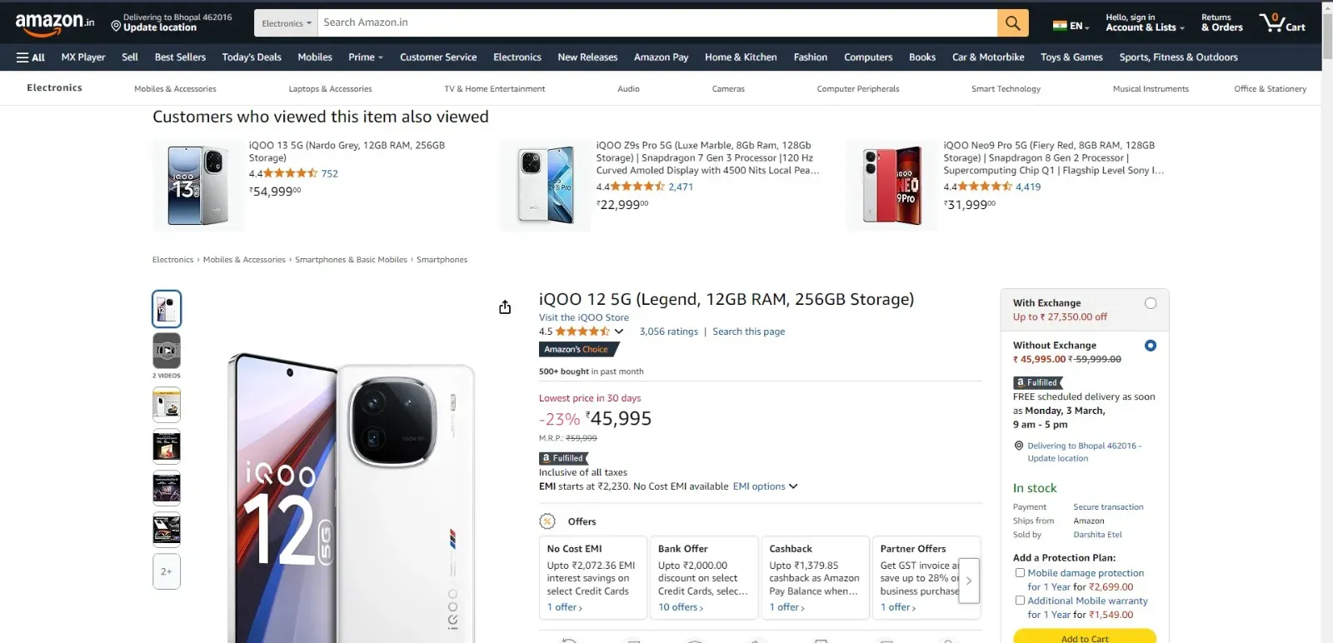This screenshot has height=643, width=1333.
Task: Click the Add to Cart button
Action: click(x=1084, y=637)
